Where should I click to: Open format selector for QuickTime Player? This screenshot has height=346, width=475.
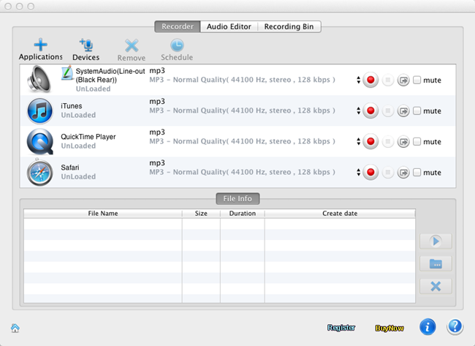tap(358, 142)
